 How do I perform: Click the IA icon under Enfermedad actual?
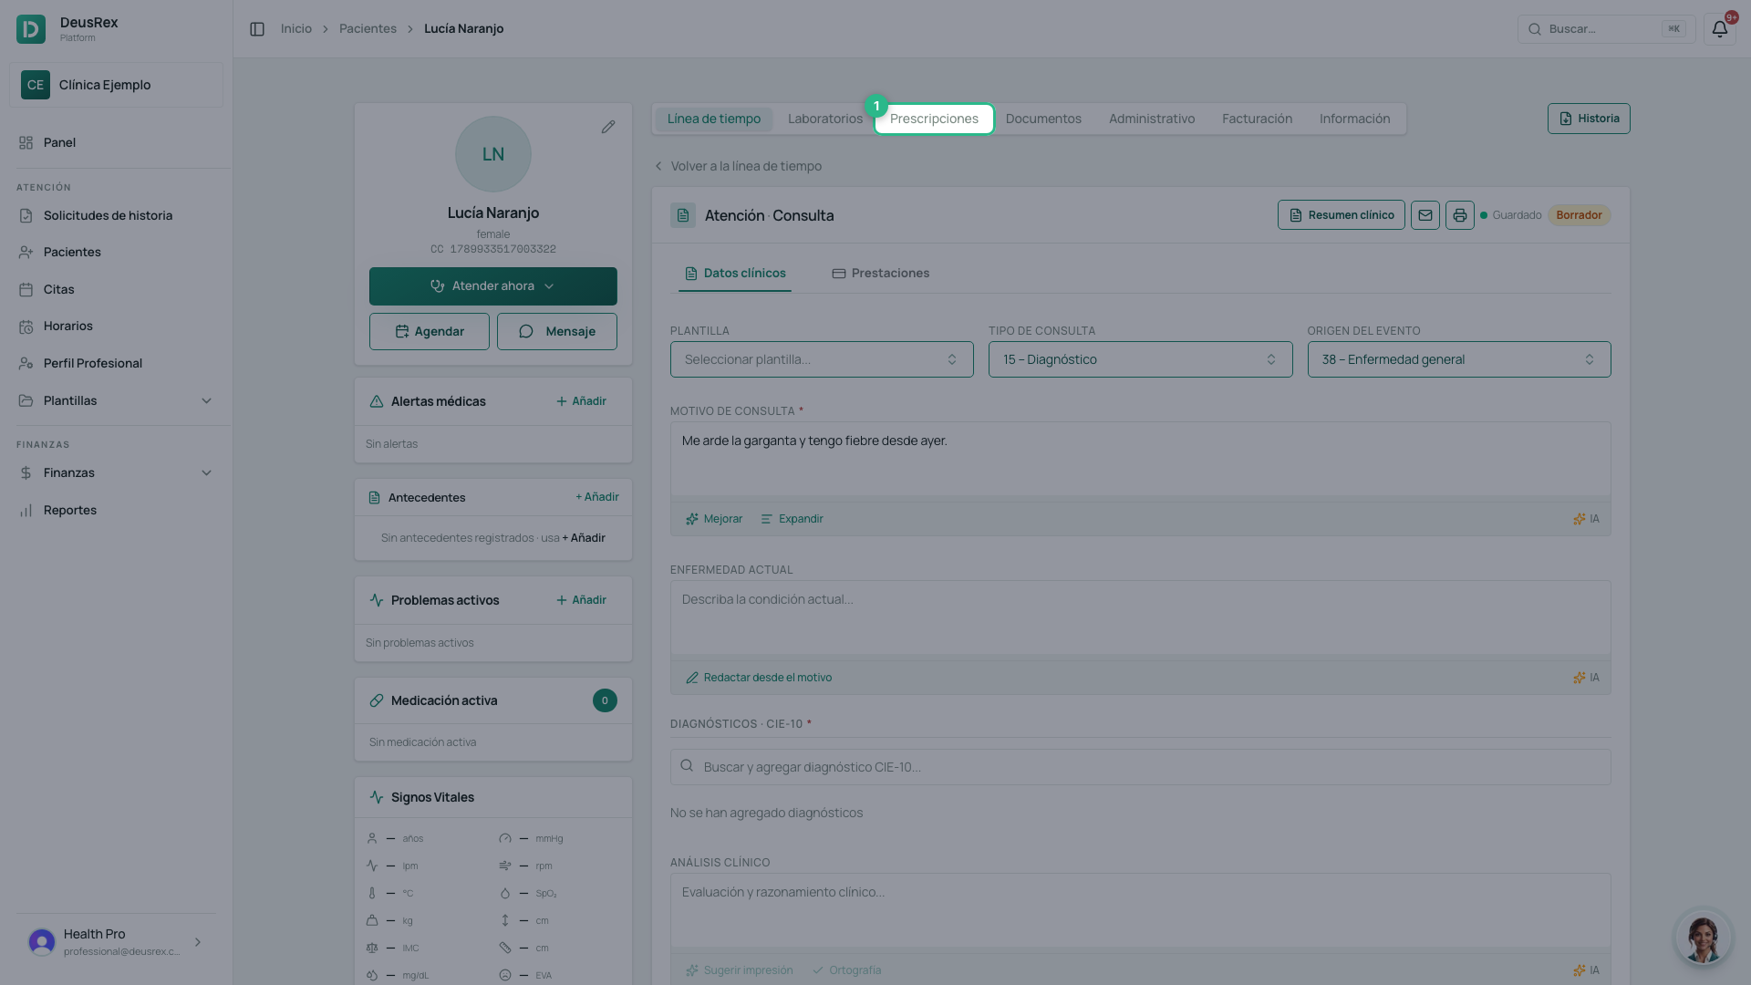click(x=1586, y=678)
